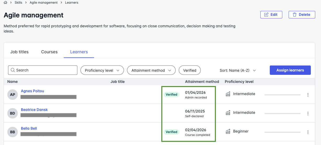Click the Self-declared label
Screen dimensions: 321x145
194,116
